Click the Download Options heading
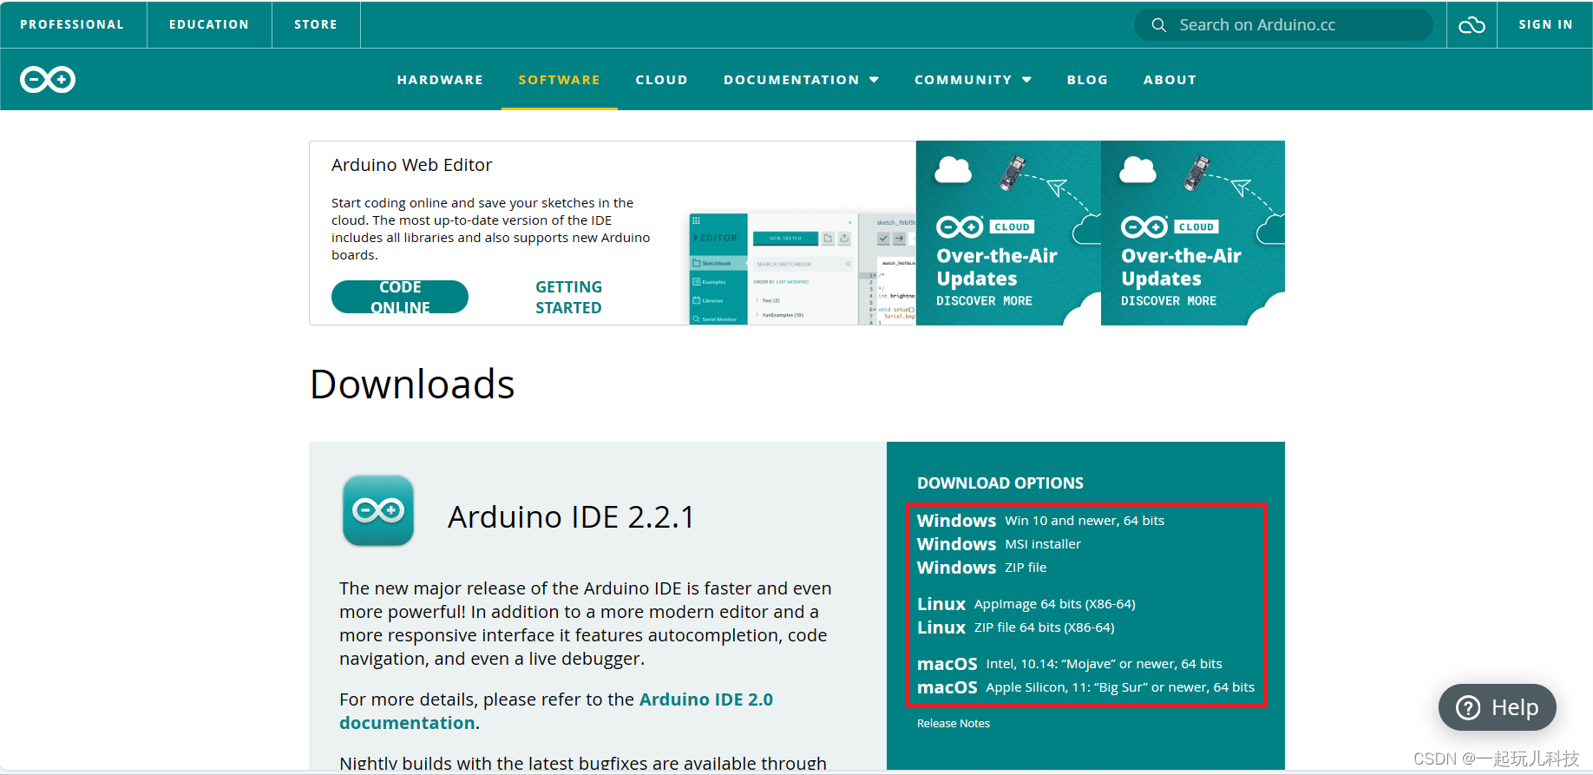1593x775 pixels. tap(1000, 483)
